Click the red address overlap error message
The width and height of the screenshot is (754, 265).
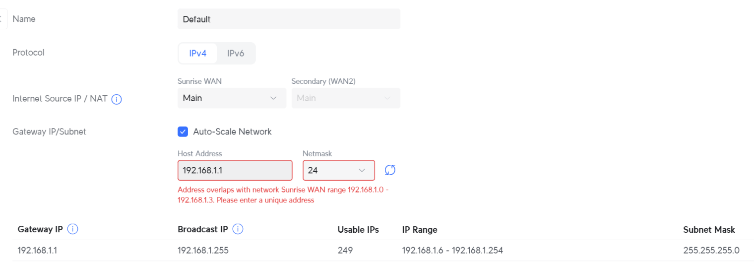tap(283, 195)
